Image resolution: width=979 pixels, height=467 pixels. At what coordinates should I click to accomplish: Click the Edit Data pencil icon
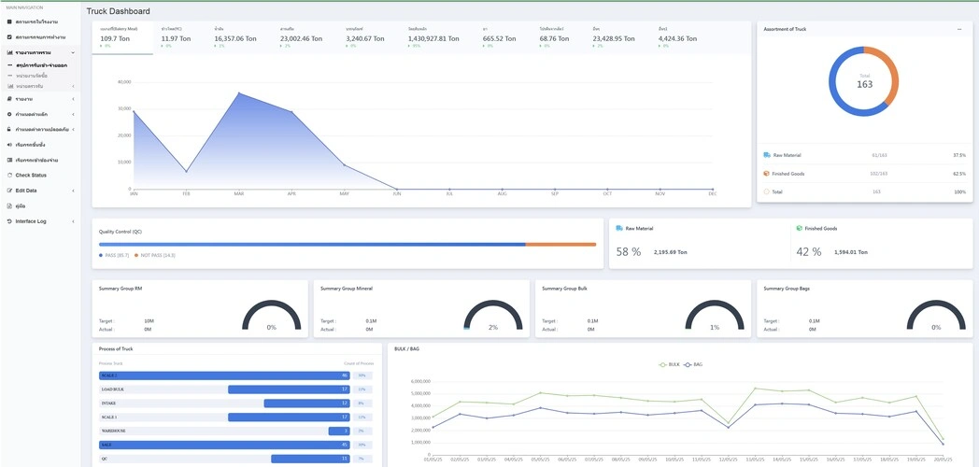point(9,191)
